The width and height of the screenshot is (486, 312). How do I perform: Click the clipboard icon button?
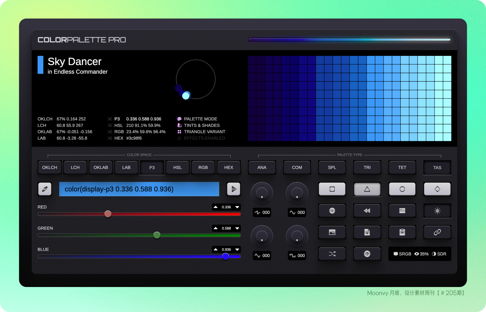tap(402, 232)
